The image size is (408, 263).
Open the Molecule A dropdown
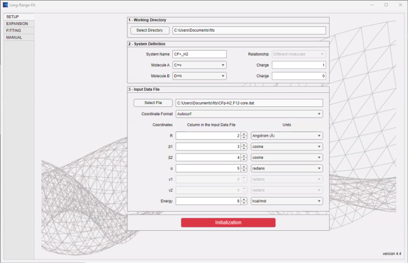[x=199, y=65]
